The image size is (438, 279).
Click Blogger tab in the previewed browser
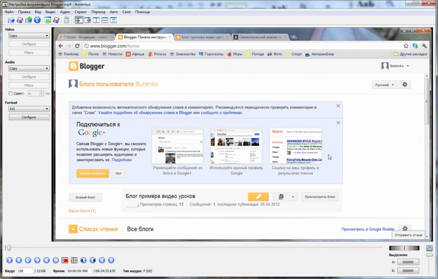[x=144, y=37]
